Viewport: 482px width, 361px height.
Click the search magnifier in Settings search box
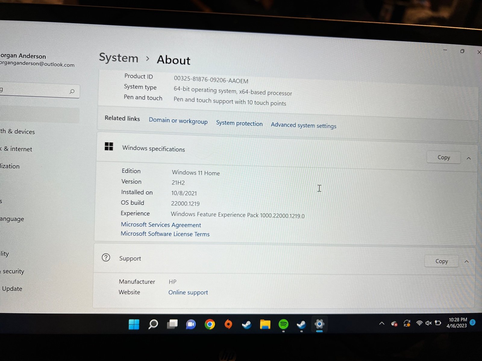click(x=72, y=91)
